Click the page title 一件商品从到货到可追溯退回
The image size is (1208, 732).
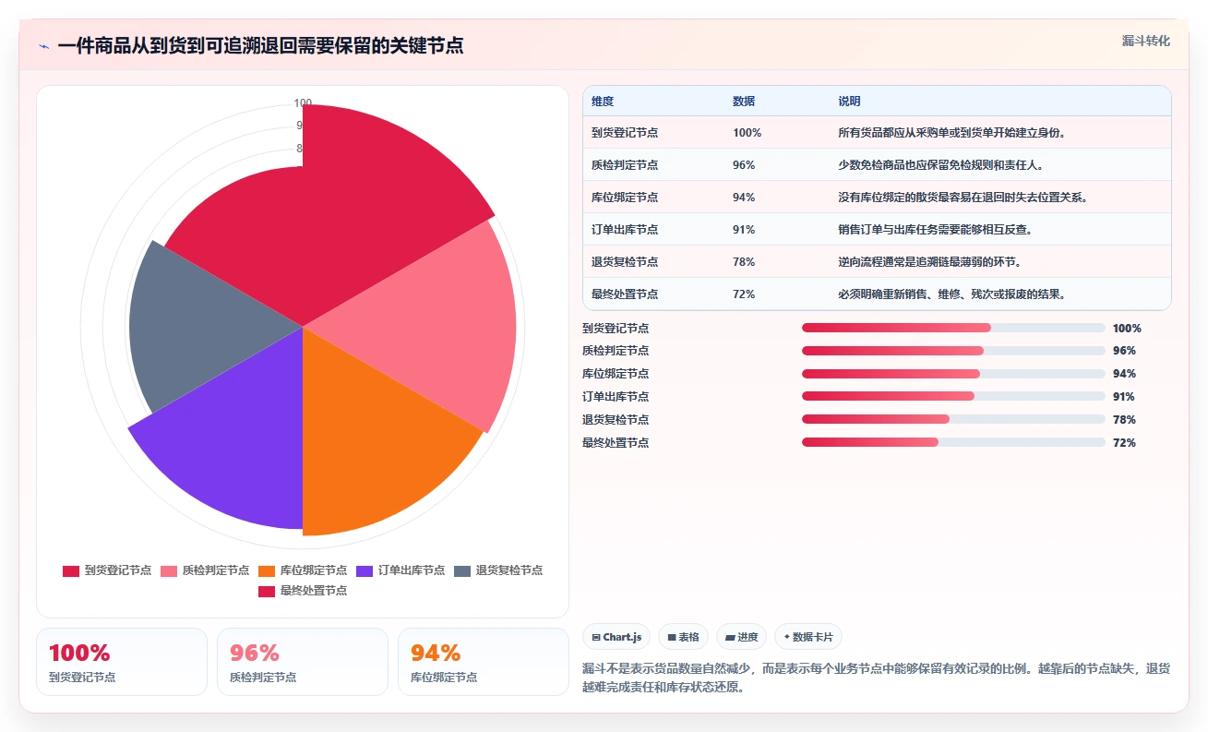(x=260, y=45)
